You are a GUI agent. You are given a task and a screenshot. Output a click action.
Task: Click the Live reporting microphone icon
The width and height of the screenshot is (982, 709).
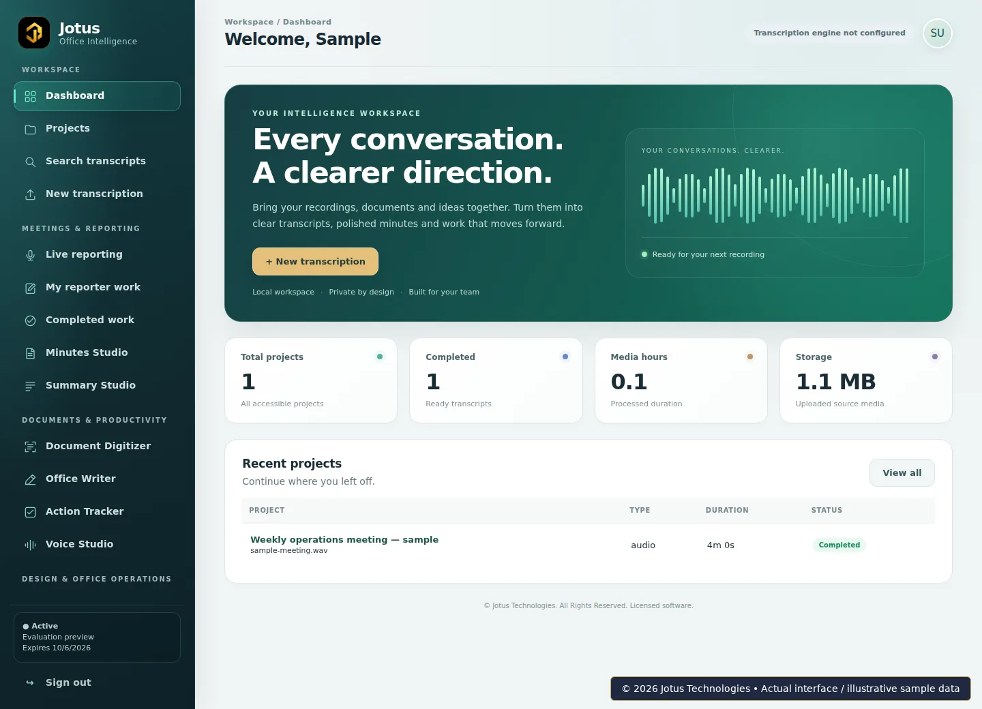(30, 255)
